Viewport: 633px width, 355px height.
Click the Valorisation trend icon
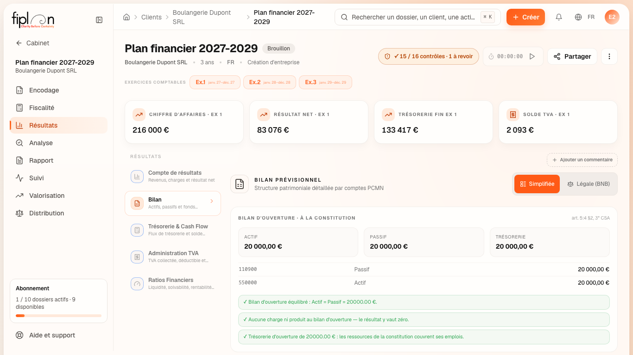click(x=19, y=196)
